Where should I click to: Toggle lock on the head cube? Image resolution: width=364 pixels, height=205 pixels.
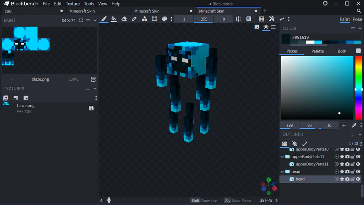(353, 179)
